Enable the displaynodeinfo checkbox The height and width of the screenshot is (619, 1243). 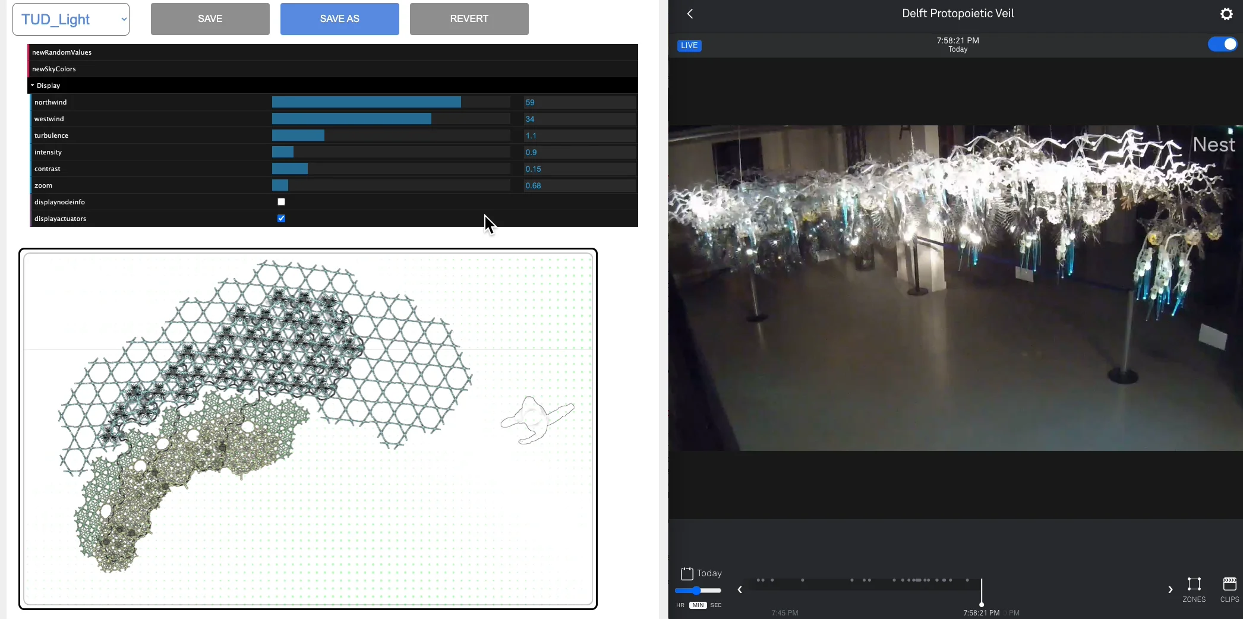pyautogui.click(x=281, y=202)
